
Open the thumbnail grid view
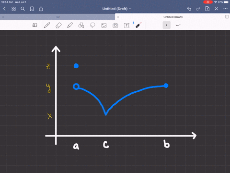pyautogui.click(x=13, y=9)
